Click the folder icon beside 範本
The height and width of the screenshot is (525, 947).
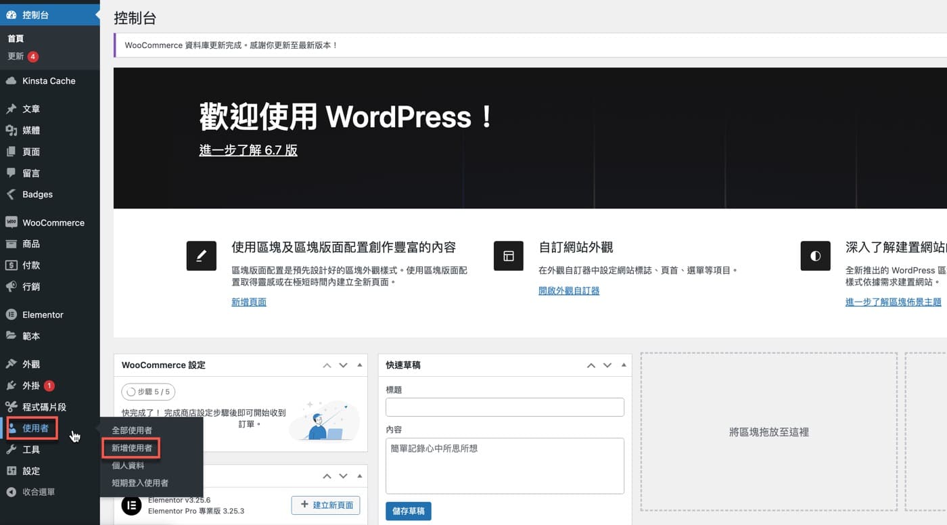click(11, 336)
